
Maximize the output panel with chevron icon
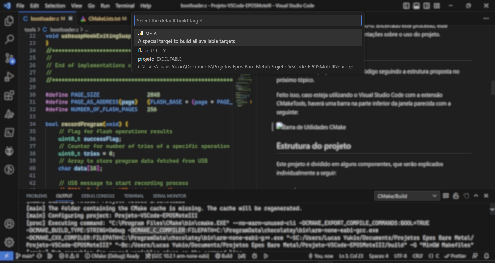pos(476,196)
